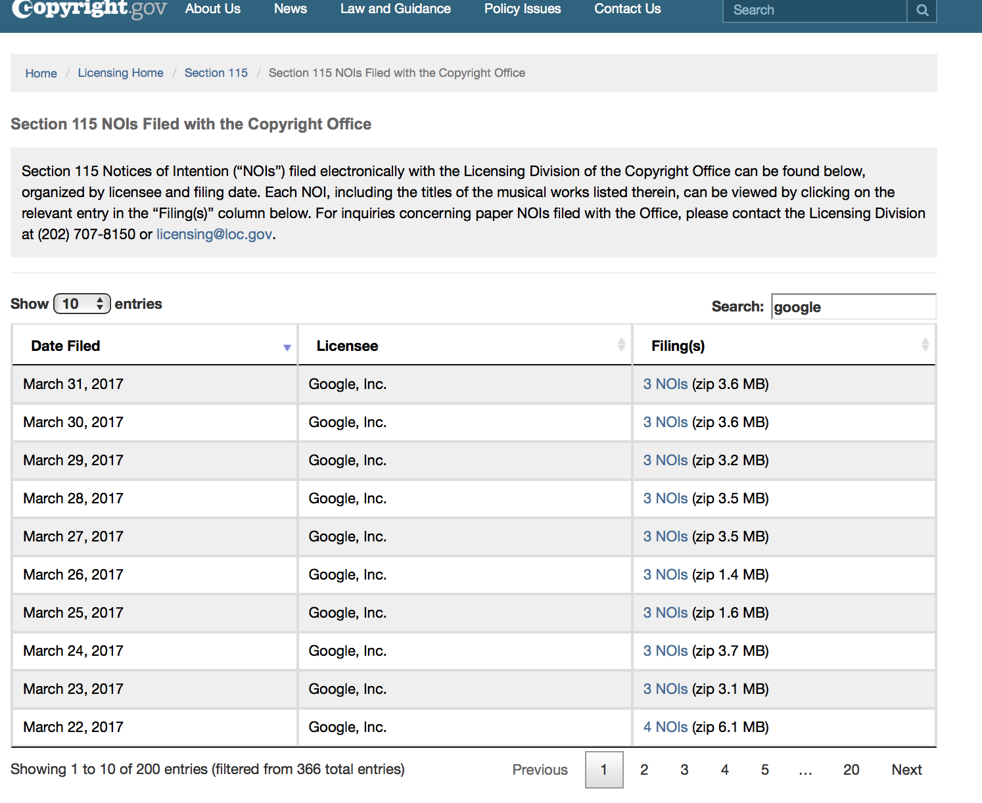This screenshot has width=982, height=803.
Task: Email licensing@loc.gov via the link
Action: (214, 235)
